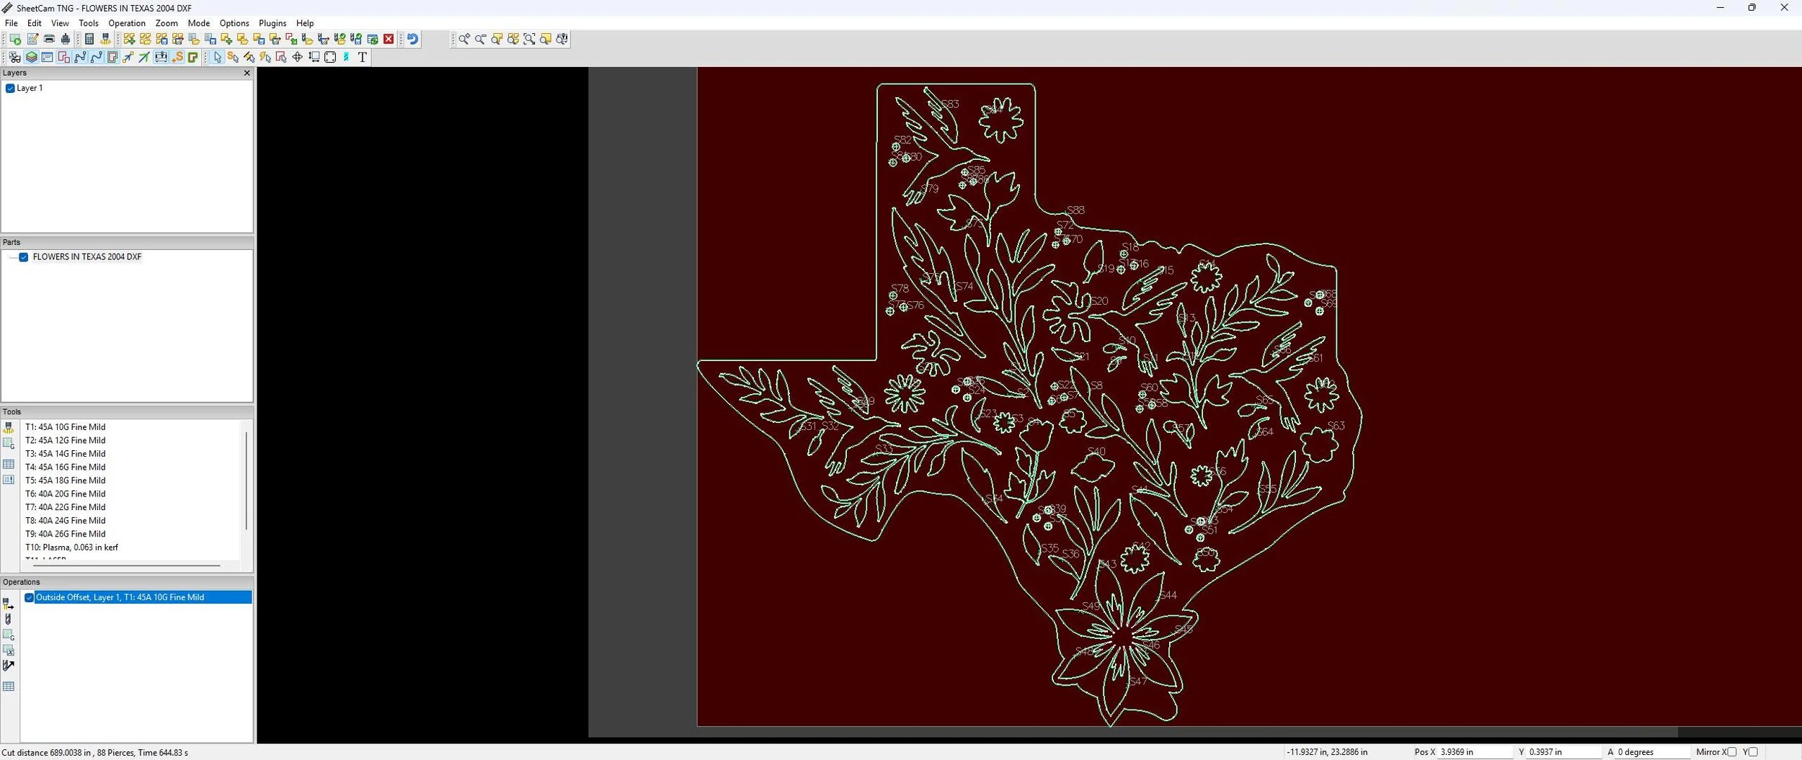Screen dimensions: 1802x760
Task: Select the 'Layer 1' label in Layers
Action: click(x=30, y=88)
